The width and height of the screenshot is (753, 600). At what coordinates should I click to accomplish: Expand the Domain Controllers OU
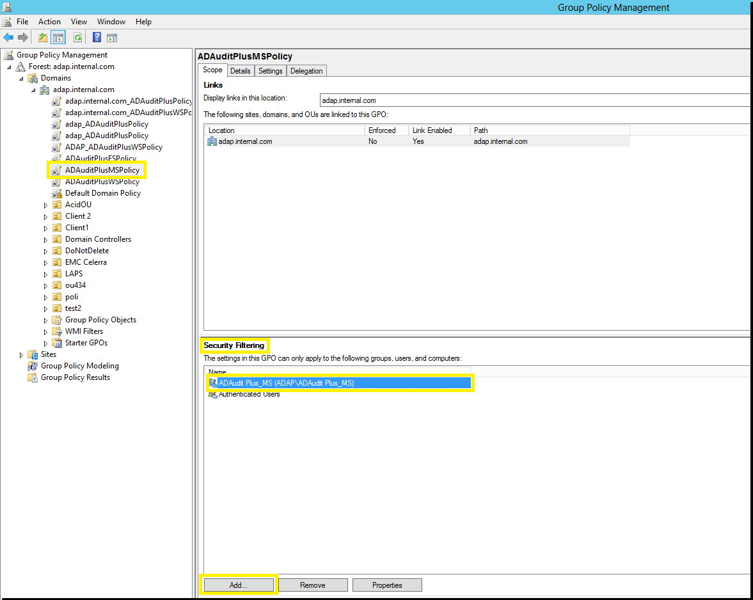[x=46, y=240]
